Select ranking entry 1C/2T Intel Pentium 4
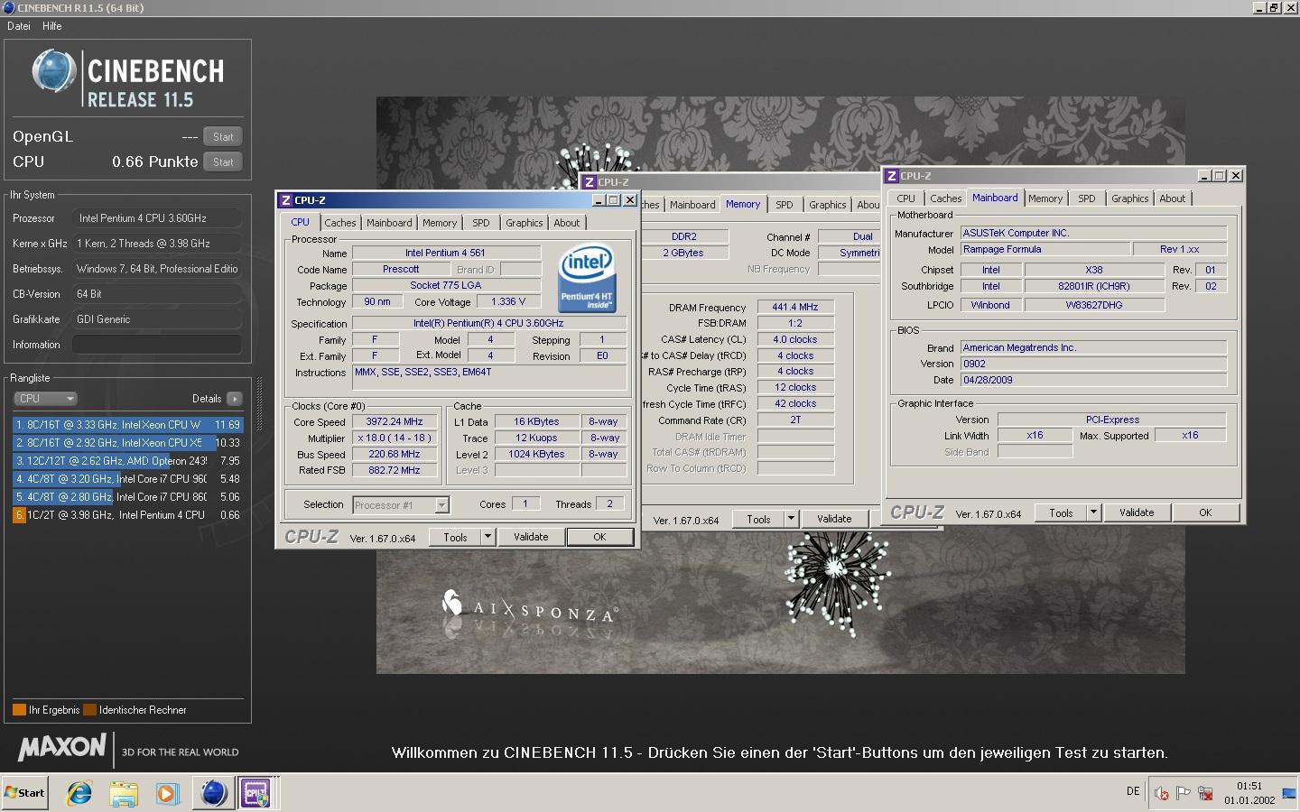Screen dimensions: 1300x812 pyautogui.click(x=127, y=515)
